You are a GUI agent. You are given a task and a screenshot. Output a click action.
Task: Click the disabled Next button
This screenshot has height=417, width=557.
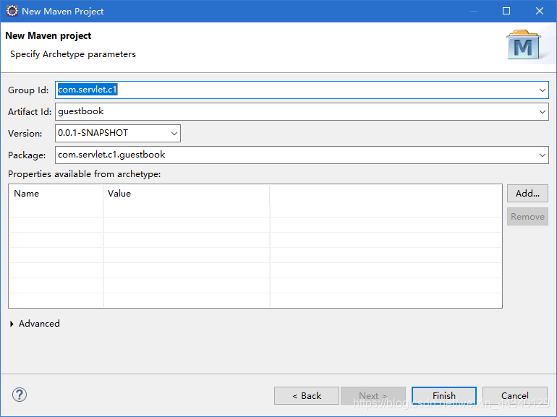(373, 396)
